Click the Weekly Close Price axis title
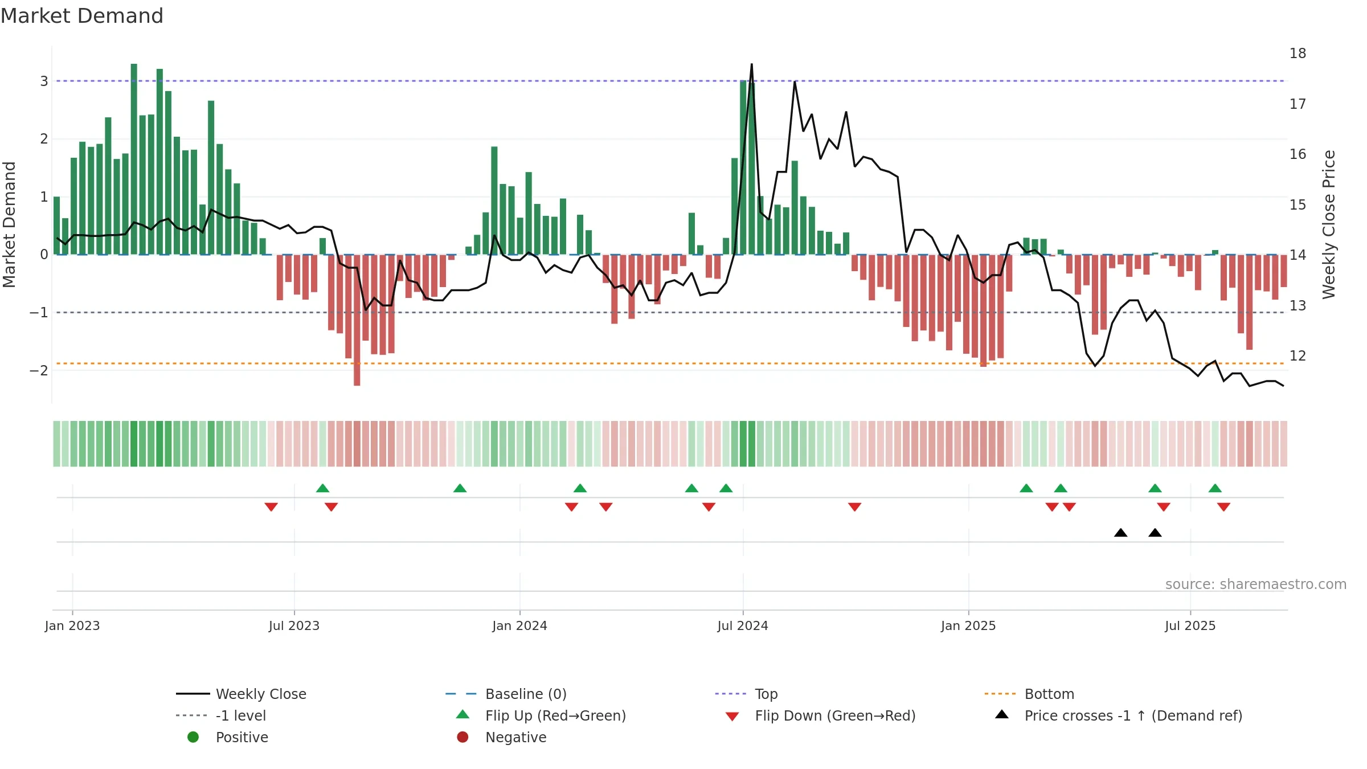The width and height of the screenshot is (1367, 769). tap(1329, 224)
